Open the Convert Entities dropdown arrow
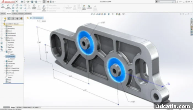193x110 pixels. click(x=34, y=11)
